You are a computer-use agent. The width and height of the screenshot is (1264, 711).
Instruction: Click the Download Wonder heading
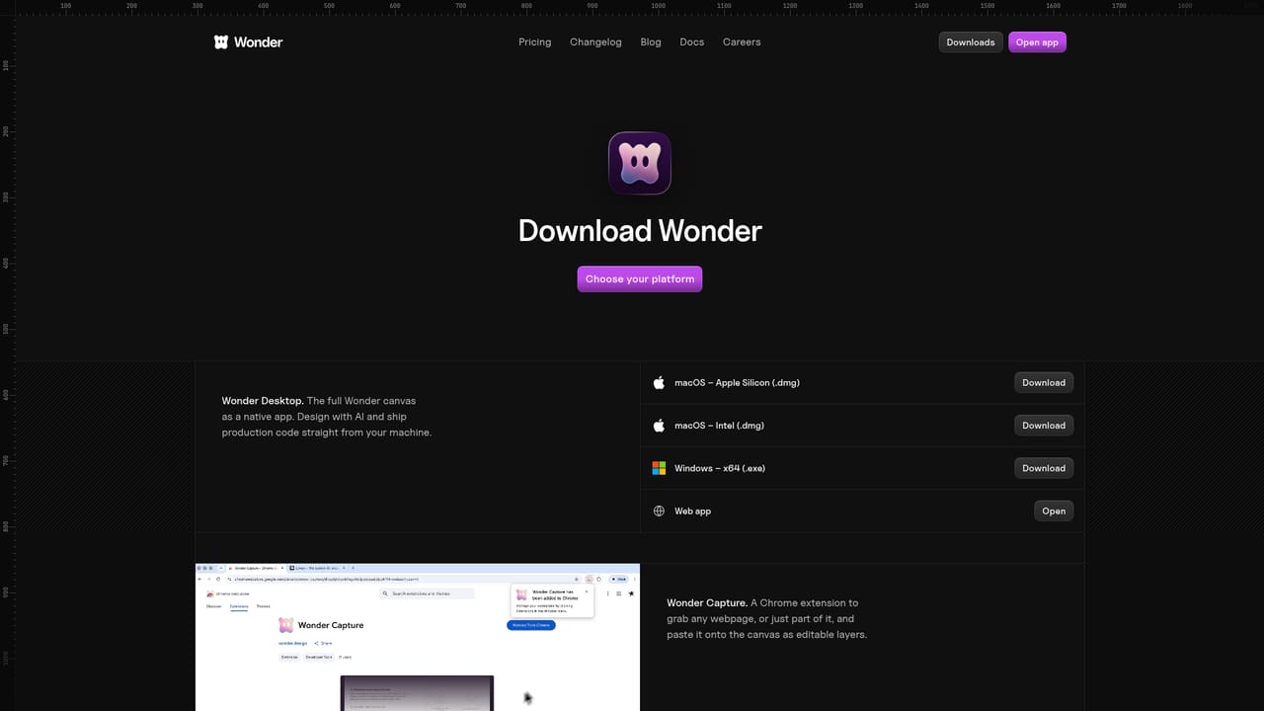[640, 230]
